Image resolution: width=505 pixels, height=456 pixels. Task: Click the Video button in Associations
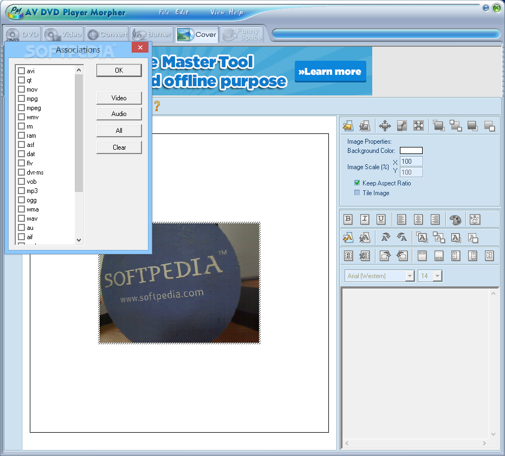[x=119, y=98]
